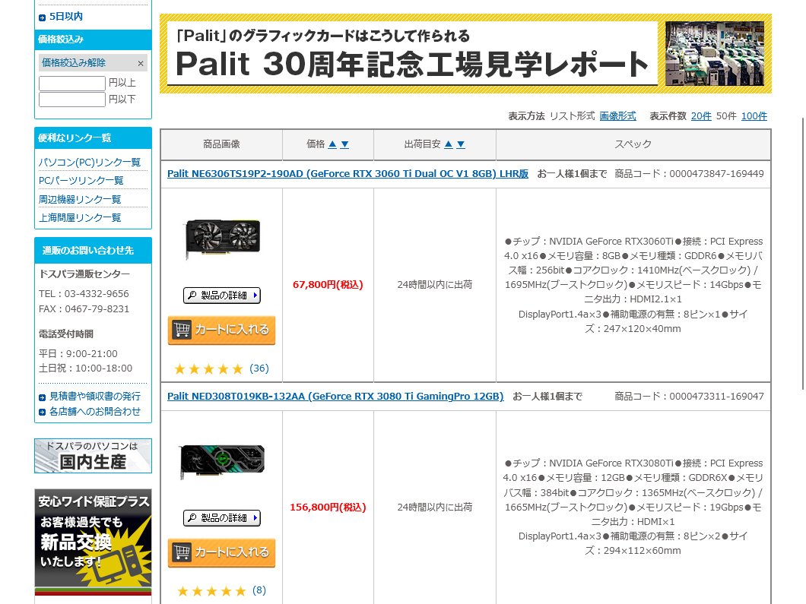Click the 商品画像 column header

pos(221,144)
